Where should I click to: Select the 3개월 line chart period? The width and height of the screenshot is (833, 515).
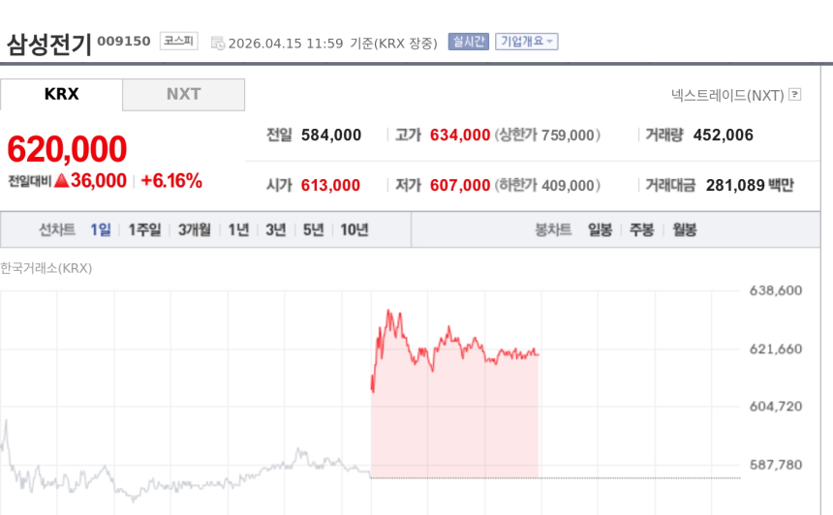coord(194,229)
